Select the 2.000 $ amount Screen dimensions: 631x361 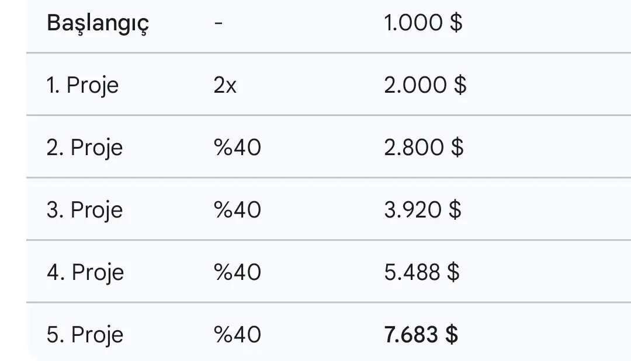pyautogui.click(x=425, y=85)
